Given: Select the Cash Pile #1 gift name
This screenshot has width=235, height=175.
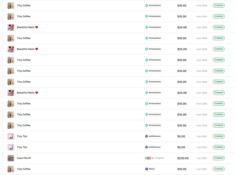Looking at the screenshot, I should coord(24,158).
